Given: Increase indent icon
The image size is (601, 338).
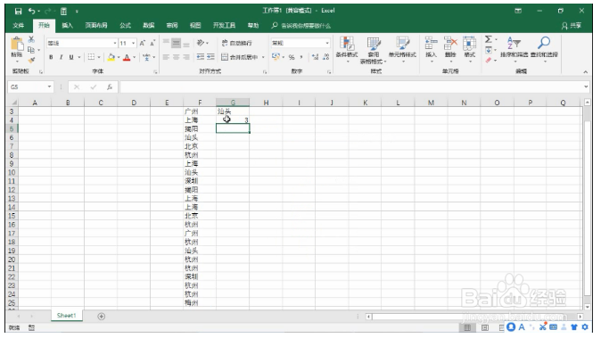Looking at the screenshot, I should coord(210,57).
